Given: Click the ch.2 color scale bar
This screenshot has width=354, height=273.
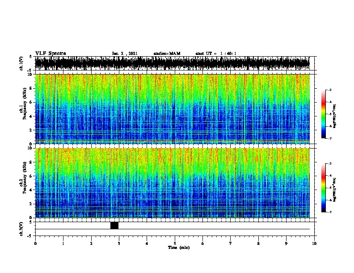Looking at the screenshot, I should (323, 188).
